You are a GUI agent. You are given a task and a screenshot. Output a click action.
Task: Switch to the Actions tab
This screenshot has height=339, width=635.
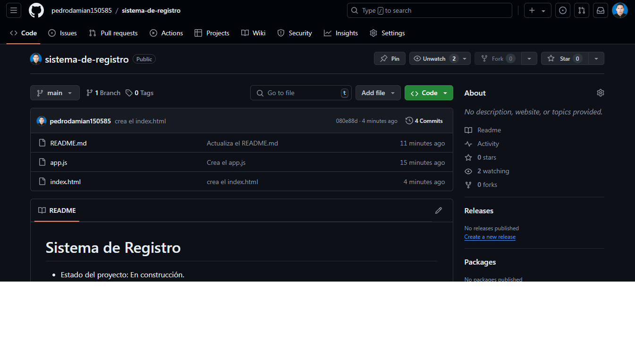point(166,33)
